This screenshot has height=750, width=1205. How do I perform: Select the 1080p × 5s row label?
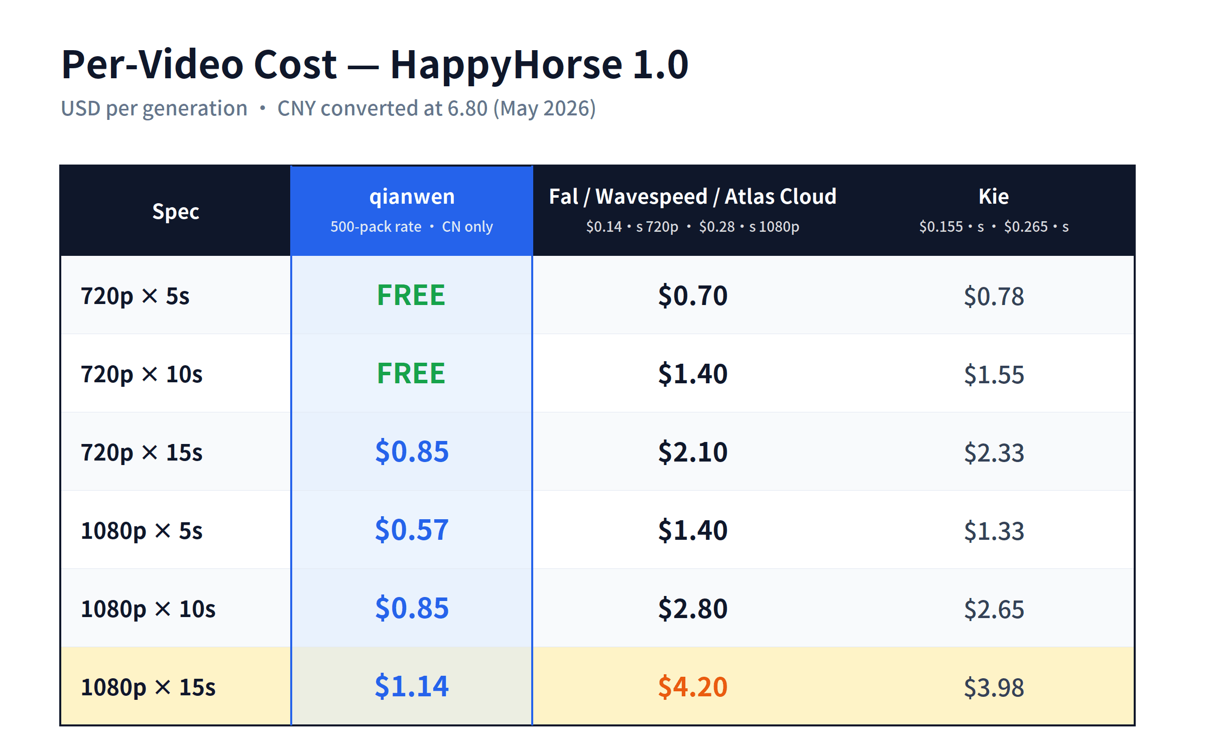click(x=142, y=531)
